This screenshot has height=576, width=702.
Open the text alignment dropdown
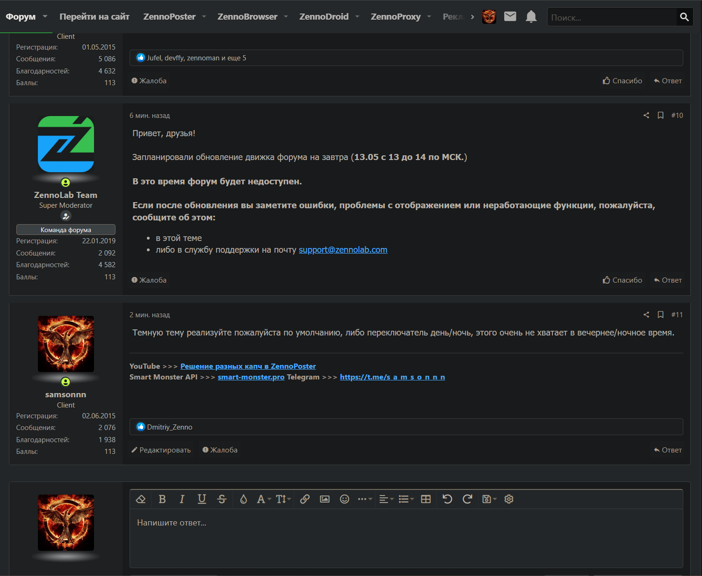(386, 499)
